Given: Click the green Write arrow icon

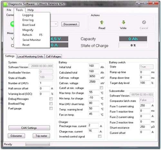Looking at the screenshot, I should tap(123, 22).
